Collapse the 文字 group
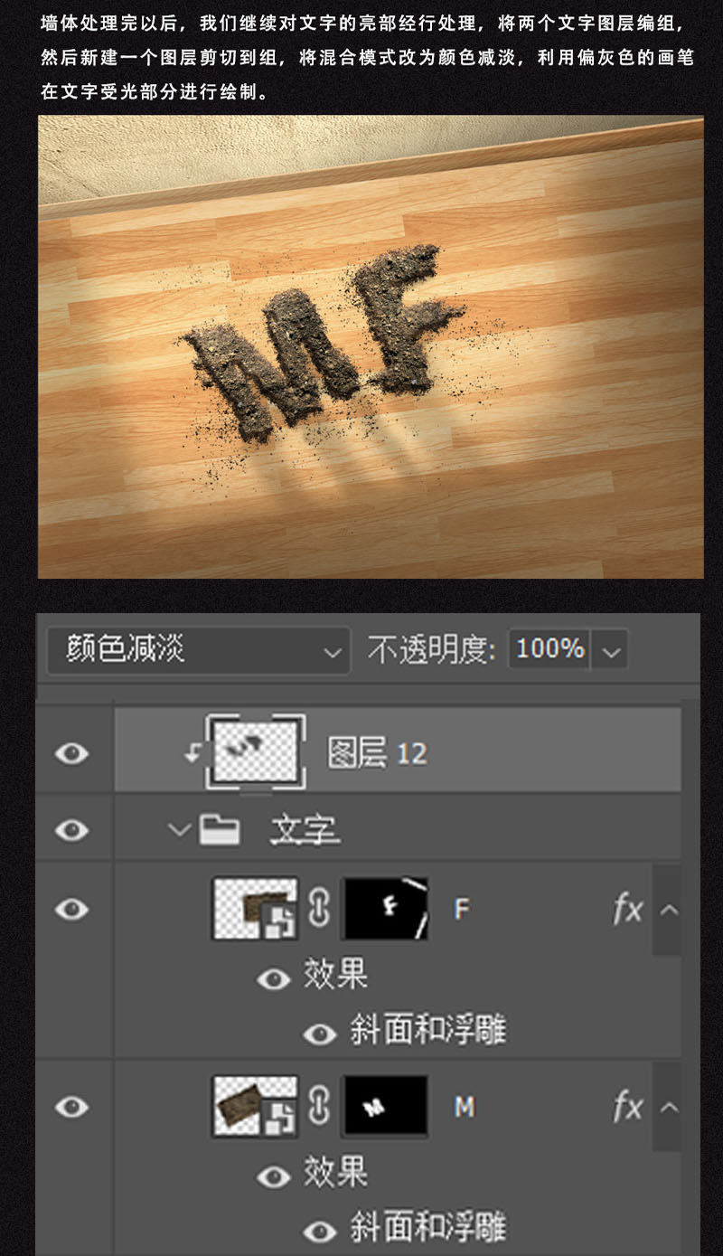The height and width of the screenshot is (1256, 723). 181,827
